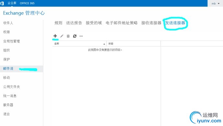Click the Office logo icon
The width and height of the screenshot is (223, 126).
click(x=2, y=3)
